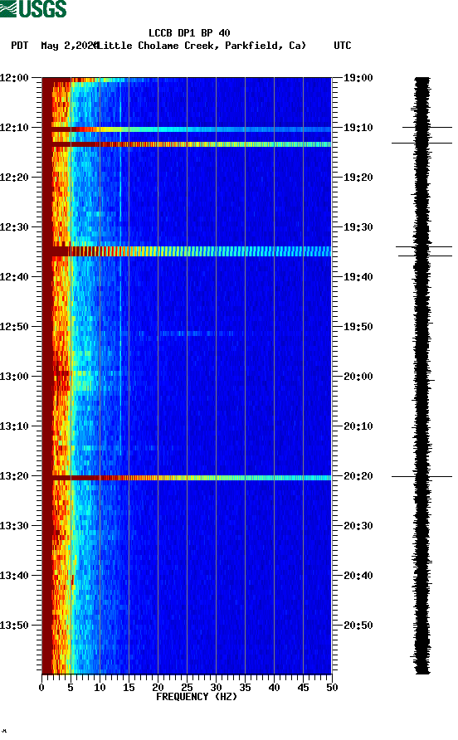Screen dimensions: 458x740
Task: Click the "PDT" timezone label
Action: pyautogui.click(x=20, y=46)
